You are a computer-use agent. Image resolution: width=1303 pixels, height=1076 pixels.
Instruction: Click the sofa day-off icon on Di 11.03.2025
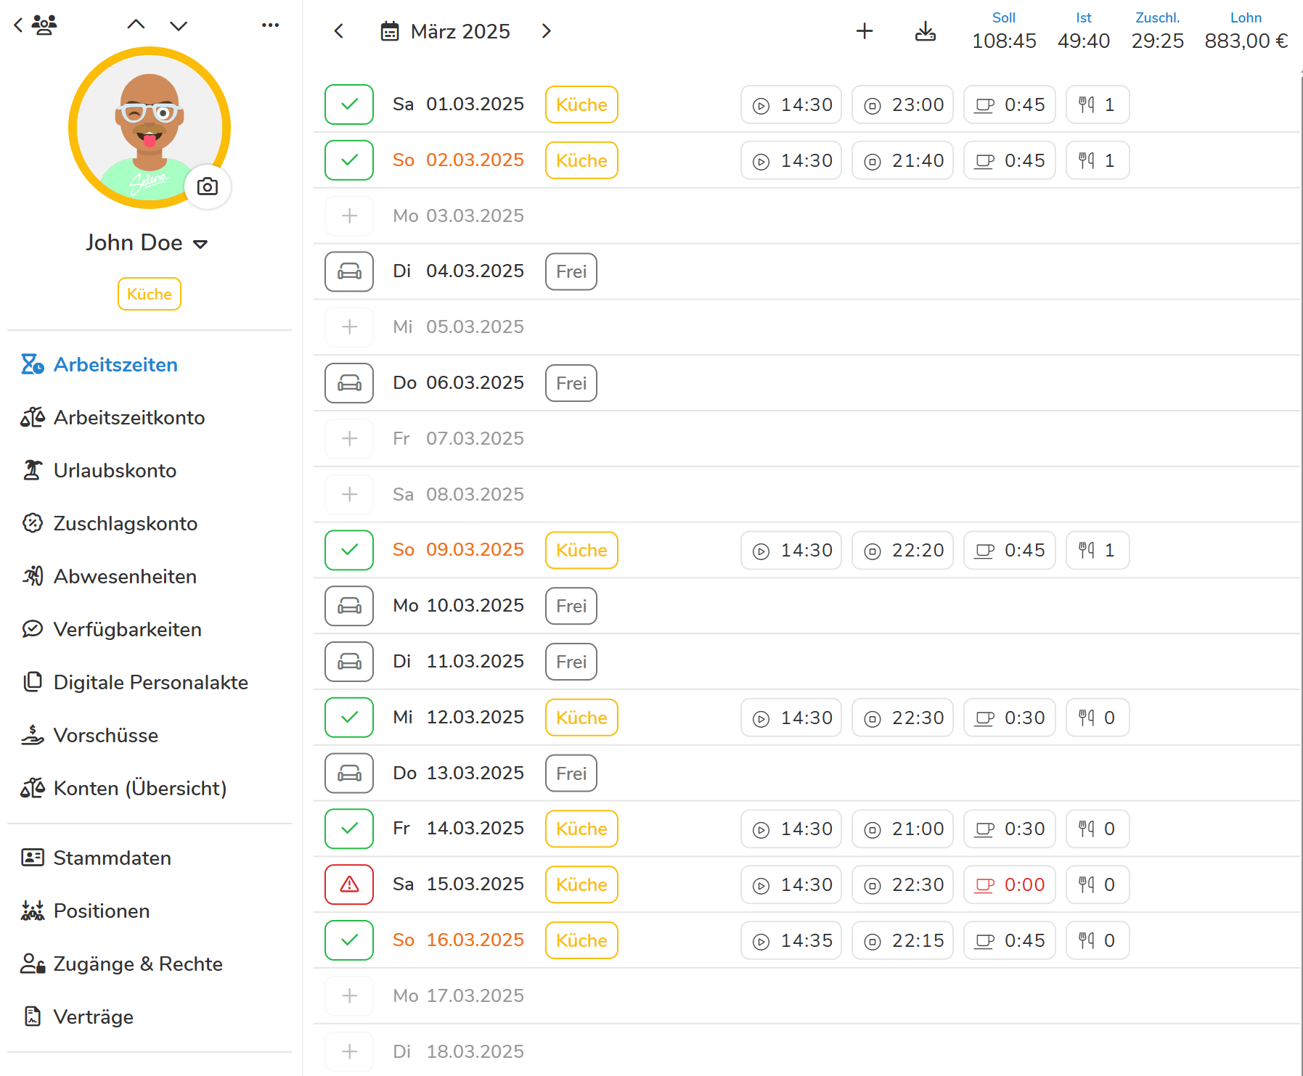coord(349,662)
